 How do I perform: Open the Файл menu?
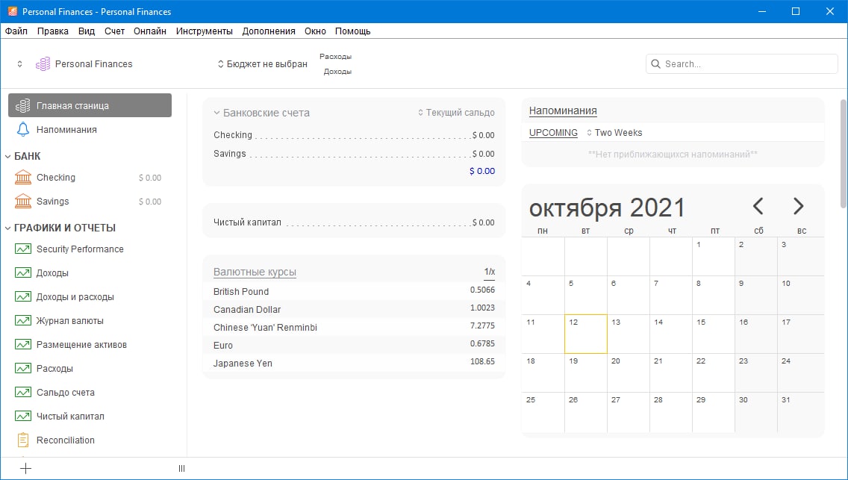(x=16, y=31)
